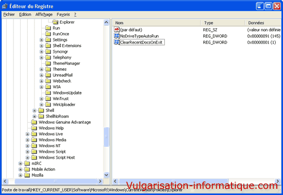Click the Type column header

click(x=222, y=23)
